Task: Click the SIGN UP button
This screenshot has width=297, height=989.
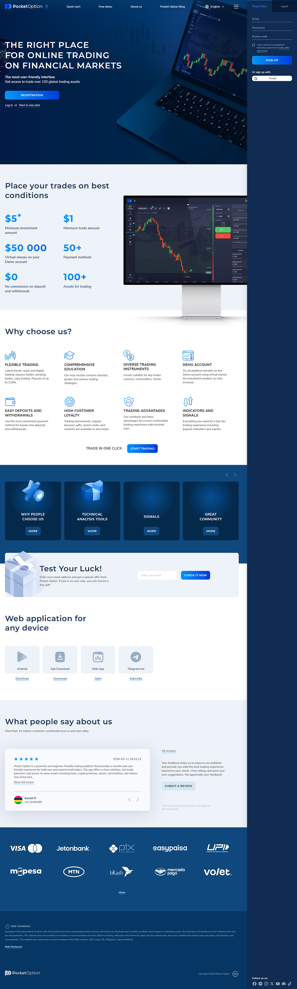Action: [272, 60]
